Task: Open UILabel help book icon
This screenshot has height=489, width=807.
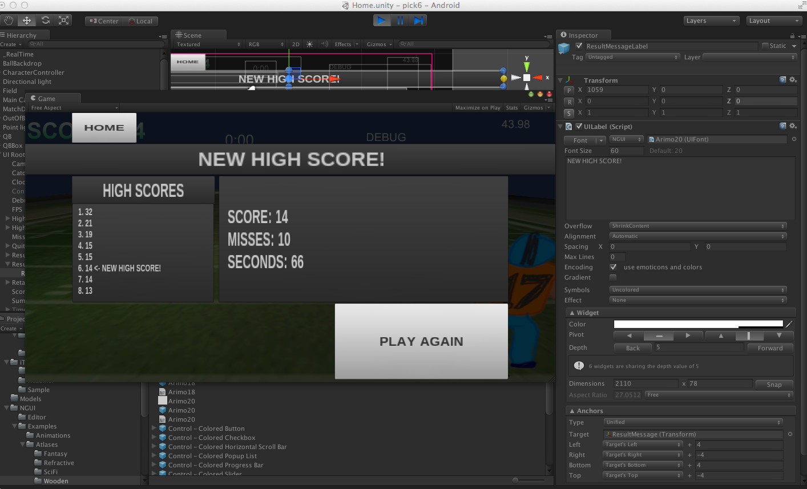Action: pyautogui.click(x=783, y=126)
